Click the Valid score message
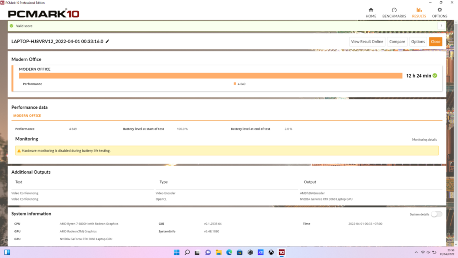The image size is (458, 258). pos(24,26)
